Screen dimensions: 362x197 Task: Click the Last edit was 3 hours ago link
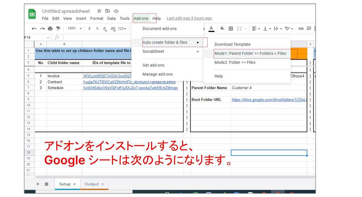[189, 18]
